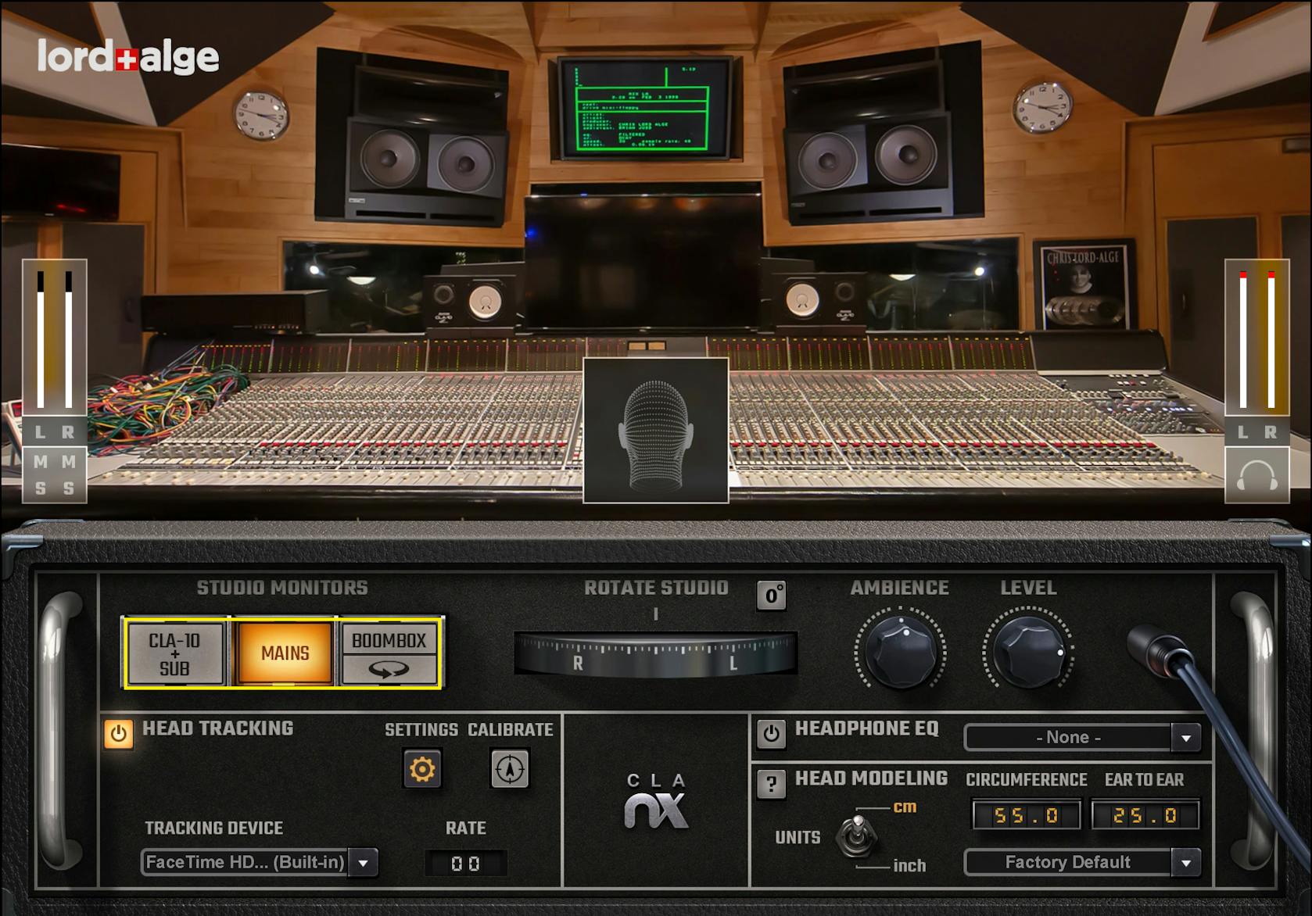This screenshot has height=916, width=1312.
Task: Click the Circumference value field showing 55.0
Action: (x=1024, y=815)
